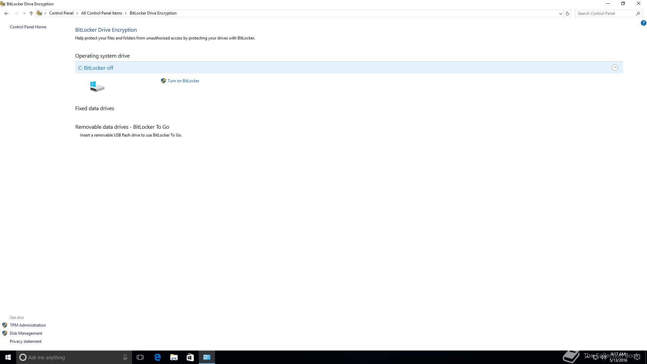Open the help question mark icon
Image resolution: width=647 pixels, height=364 pixels.
[x=643, y=23]
